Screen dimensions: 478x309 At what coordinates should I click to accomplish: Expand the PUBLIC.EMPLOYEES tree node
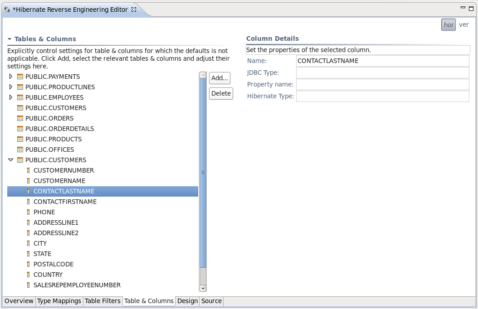(x=11, y=97)
